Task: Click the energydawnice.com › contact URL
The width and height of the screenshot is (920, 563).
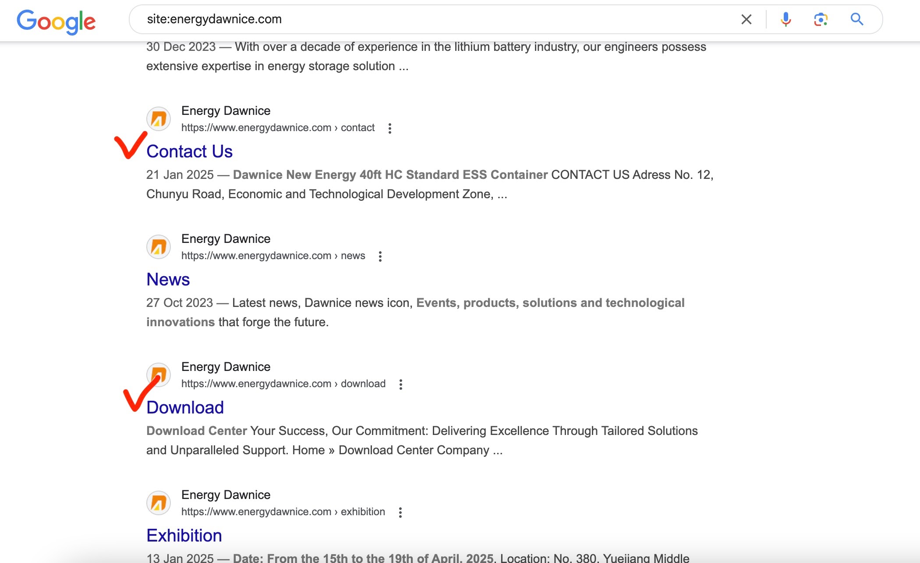Action: [x=278, y=128]
